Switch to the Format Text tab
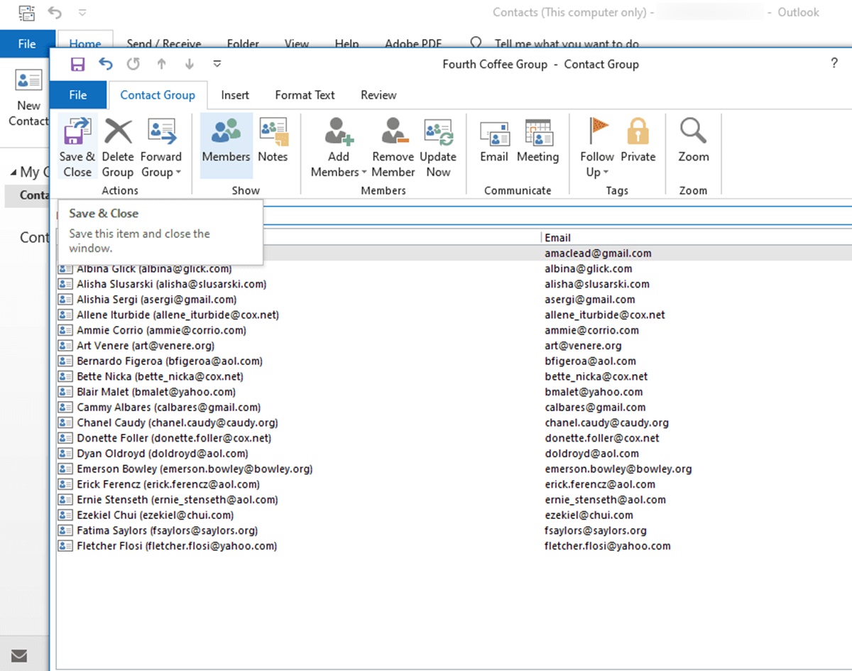The height and width of the screenshot is (671, 852). [305, 95]
